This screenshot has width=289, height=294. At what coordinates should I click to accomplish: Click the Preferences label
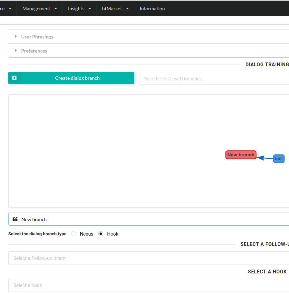(x=34, y=51)
